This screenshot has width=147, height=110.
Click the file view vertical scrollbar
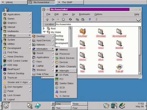140,51
